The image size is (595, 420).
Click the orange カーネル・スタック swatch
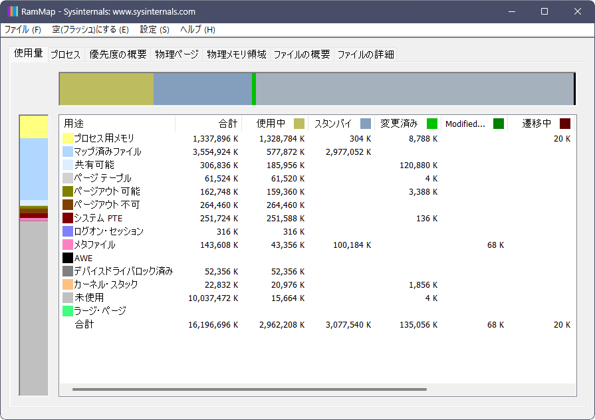(x=66, y=284)
